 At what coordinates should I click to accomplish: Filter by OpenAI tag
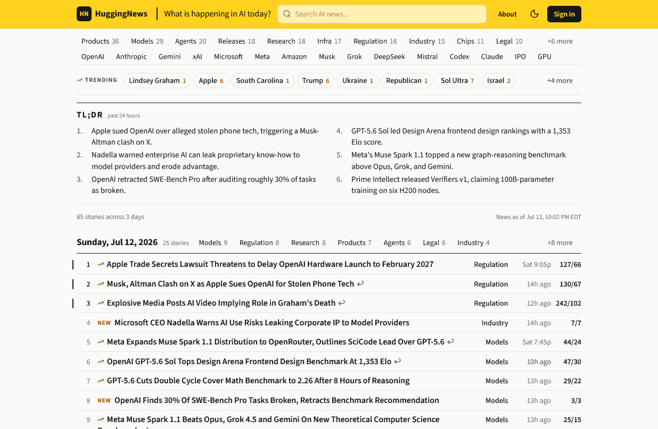(93, 56)
